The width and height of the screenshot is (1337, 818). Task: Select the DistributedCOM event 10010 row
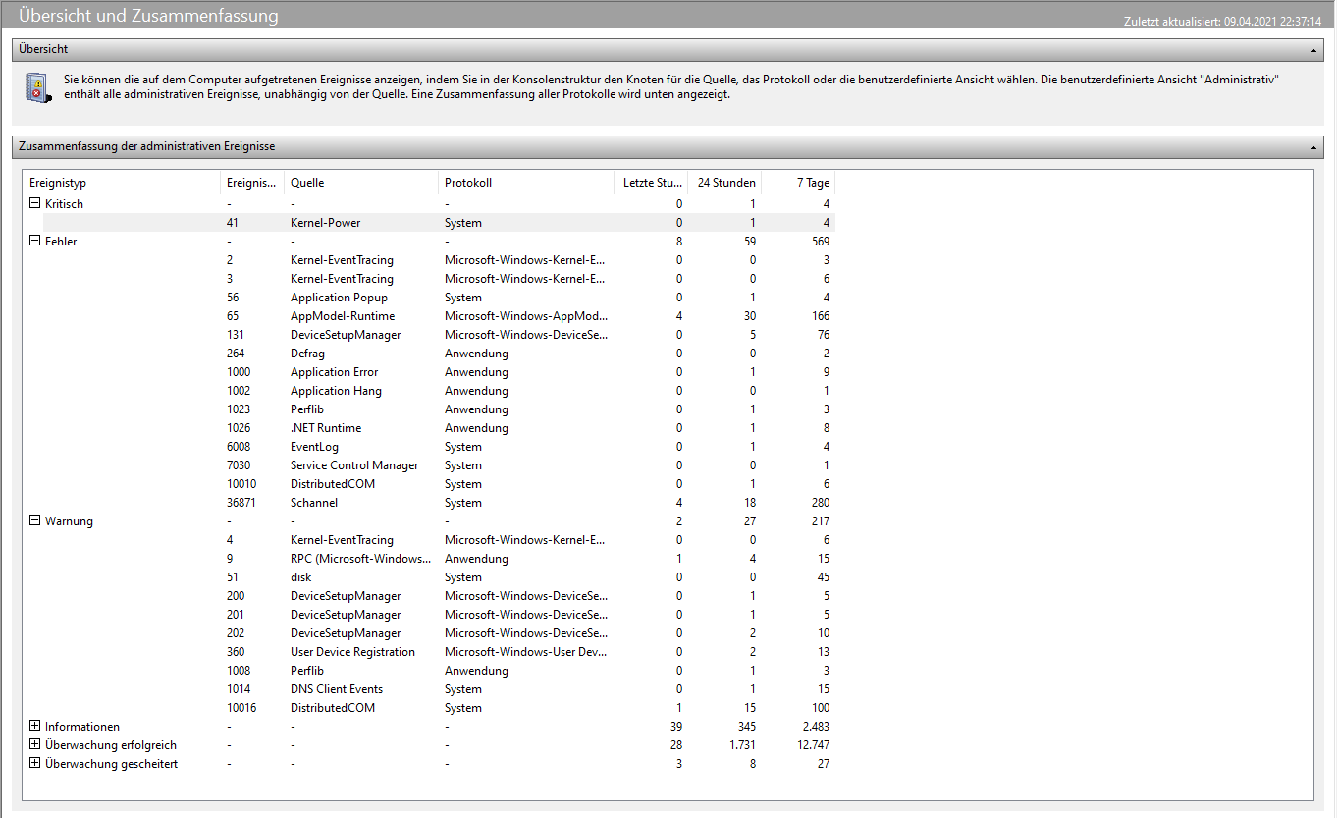(x=439, y=484)
